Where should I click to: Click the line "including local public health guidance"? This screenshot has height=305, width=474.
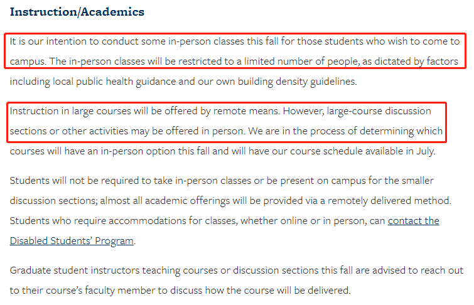tap(183, 82)
